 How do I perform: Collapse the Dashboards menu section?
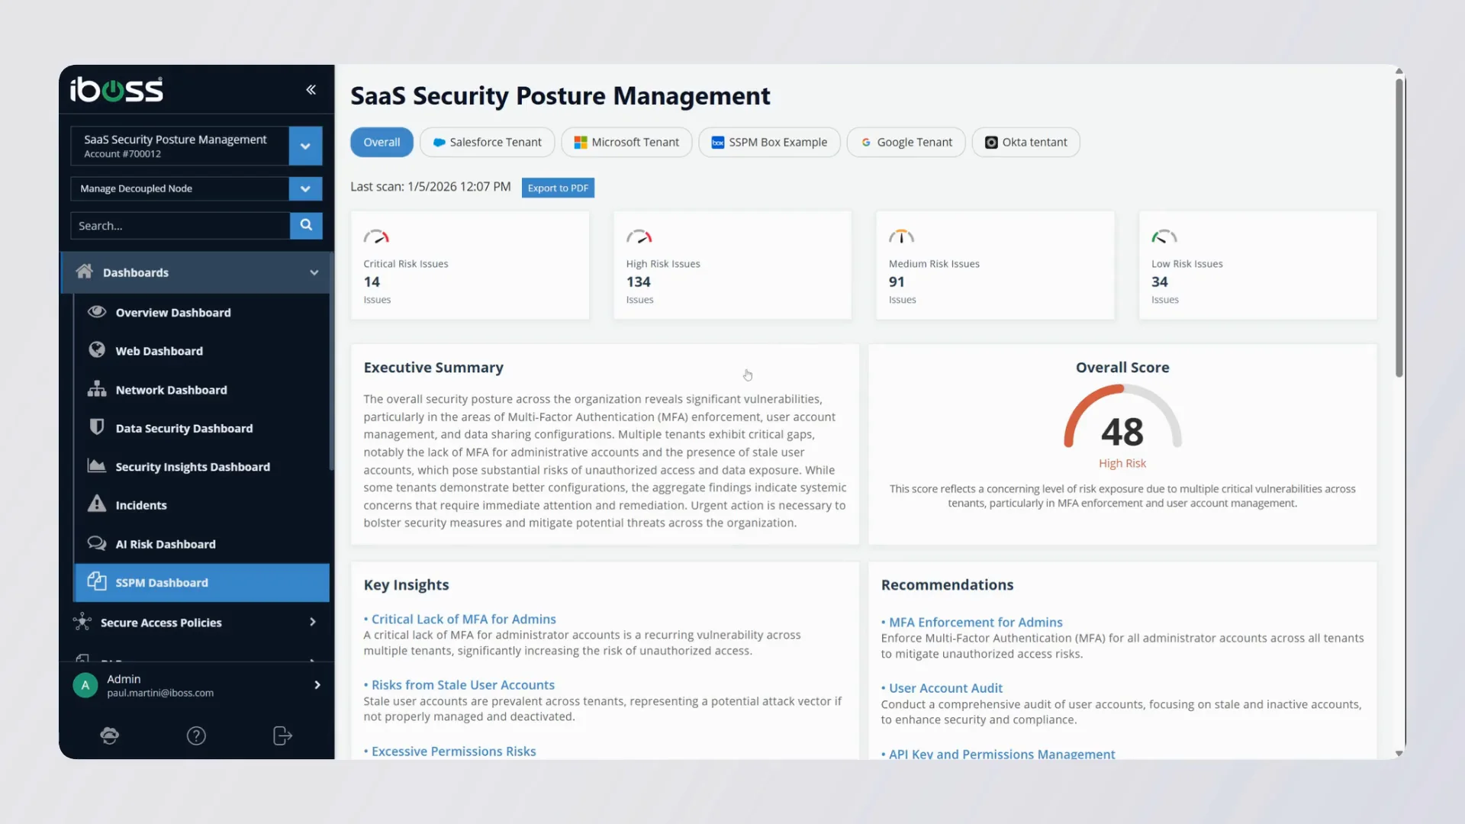point(314,272)
